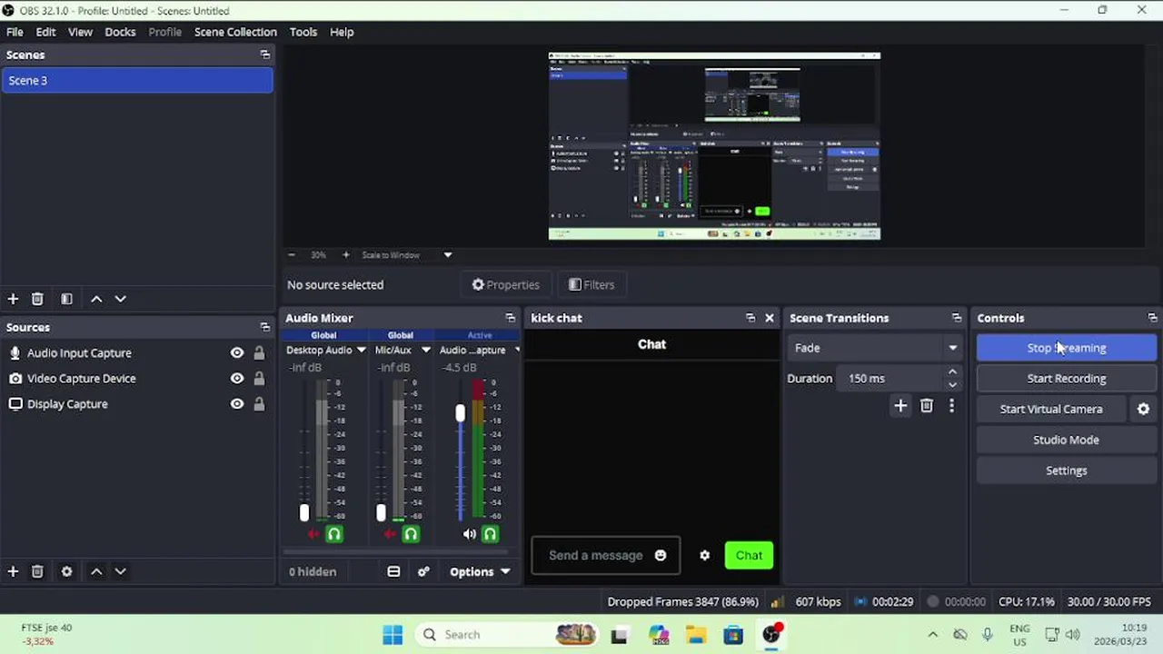
Task: Mute Audio Input Capture channel speaker
Action: tap(469, 534)
